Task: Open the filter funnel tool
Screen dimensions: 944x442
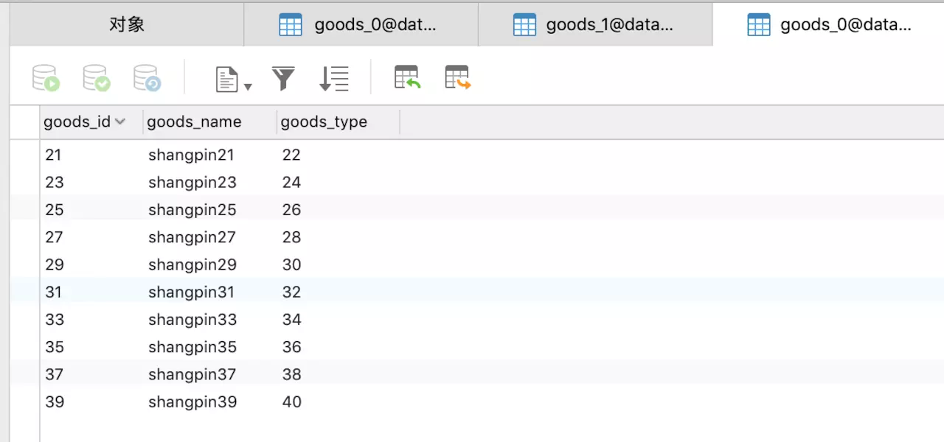Action: click(x=283, y=78)
